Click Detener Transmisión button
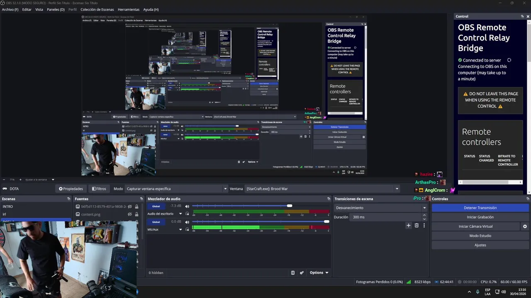 [x=480, y=208]
